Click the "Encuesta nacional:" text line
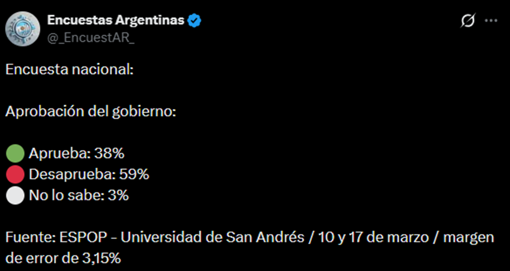The height and width of the screenshot is (271, 510). pyautogui.click(x=70, y=70)
